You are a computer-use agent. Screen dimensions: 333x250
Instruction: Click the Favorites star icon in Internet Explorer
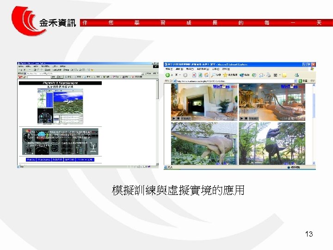pos(225,75)
